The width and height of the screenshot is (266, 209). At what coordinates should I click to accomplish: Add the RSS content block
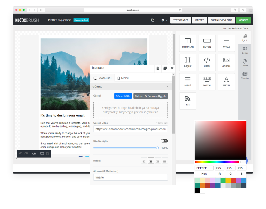[x=188, y=101]
